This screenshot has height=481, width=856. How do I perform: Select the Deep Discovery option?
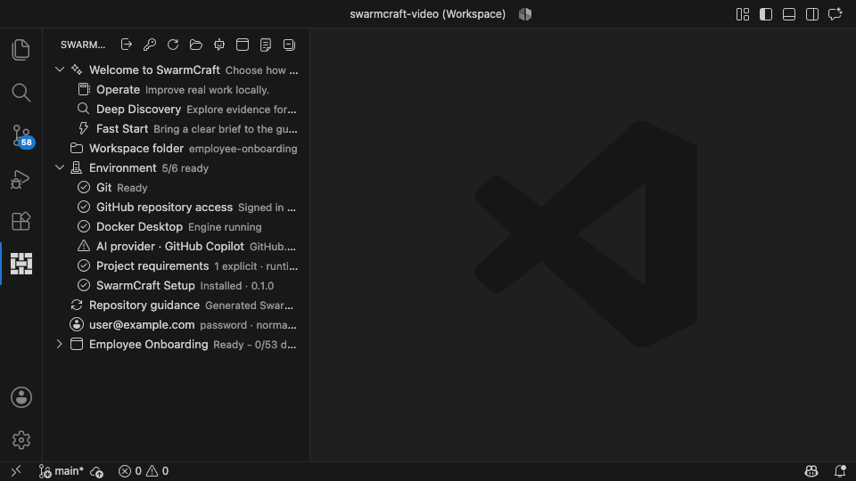[176, 109]
